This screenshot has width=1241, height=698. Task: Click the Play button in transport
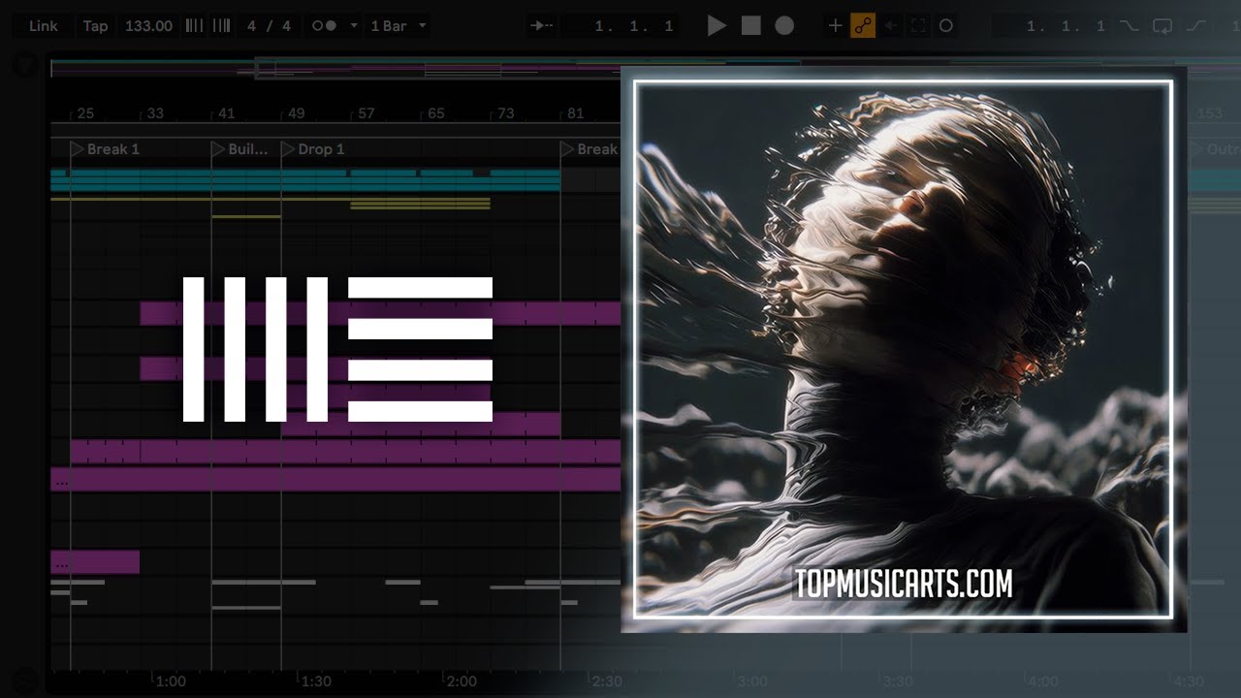pyautogui.click(x=716, y=26)
